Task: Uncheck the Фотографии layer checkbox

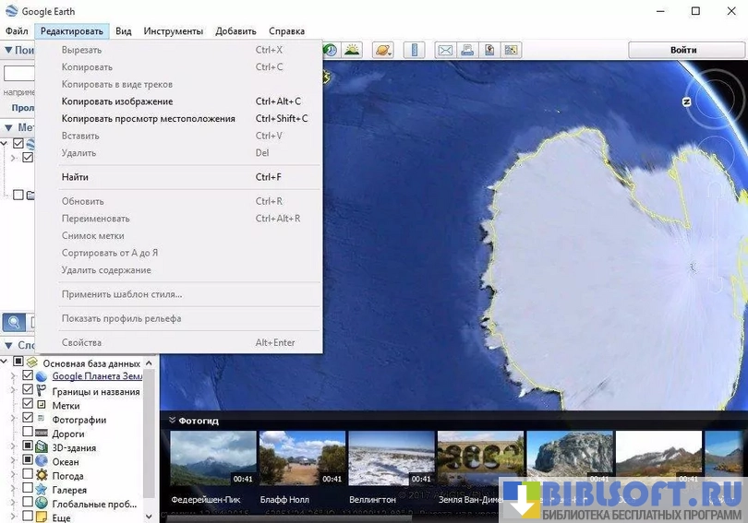Action: (28, 419)
